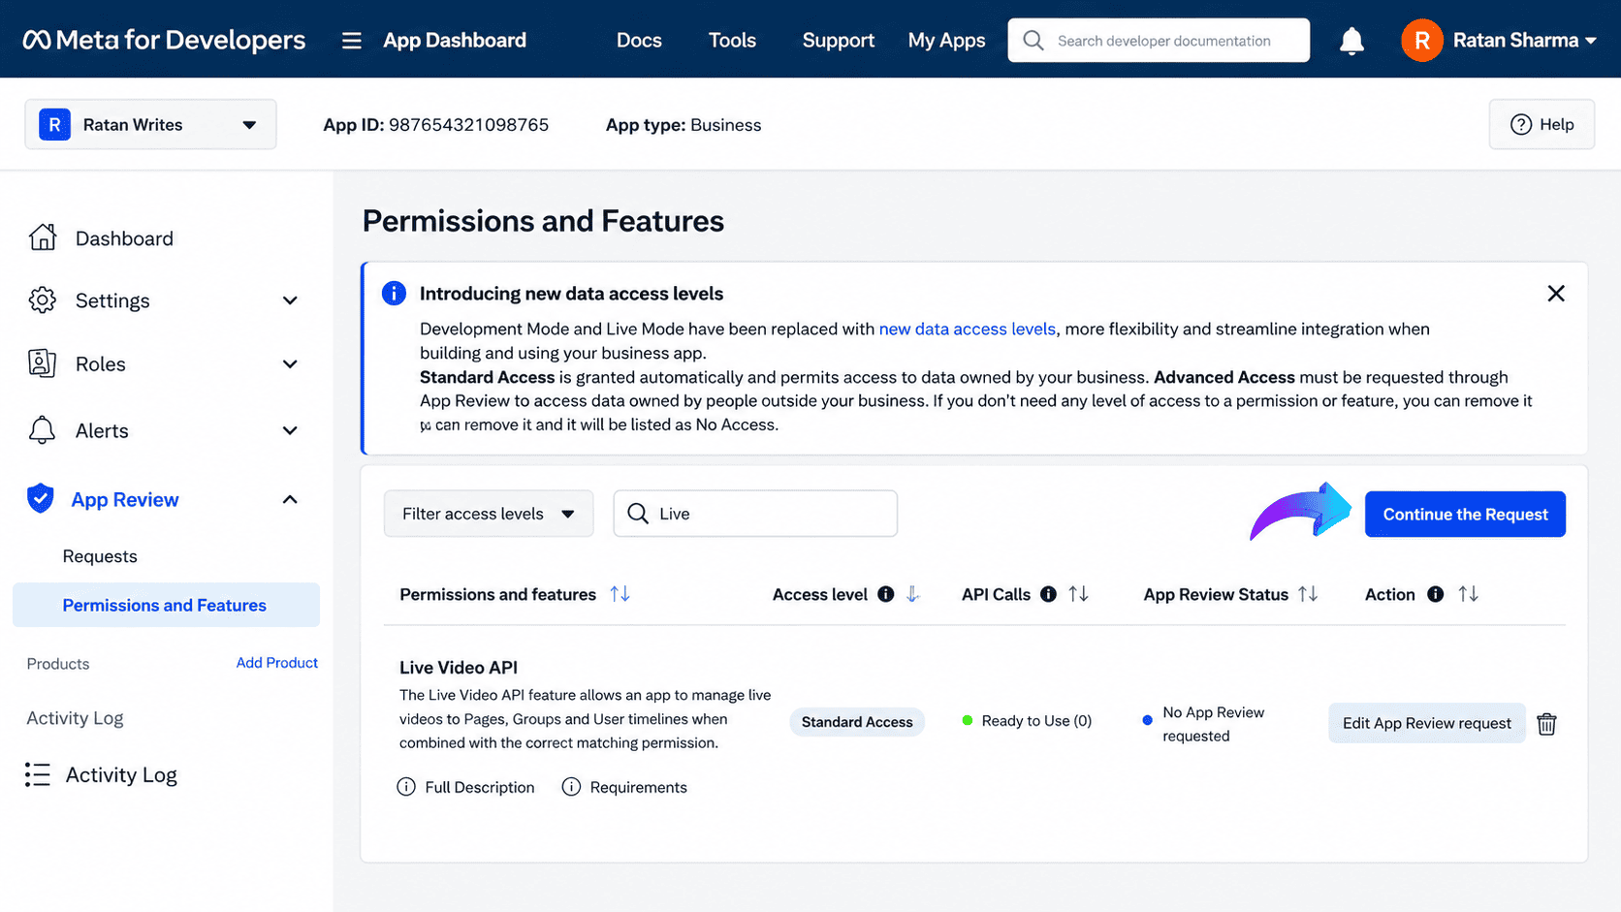Image resolution: width=1621 pixels, height=912 pixels.
Task: Click the magnifier icon in the Live filter field
Action: (637, 514)
